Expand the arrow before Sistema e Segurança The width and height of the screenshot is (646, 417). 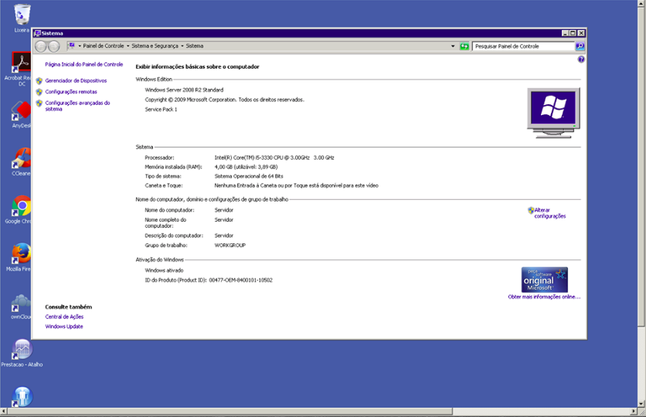(127, 46)
